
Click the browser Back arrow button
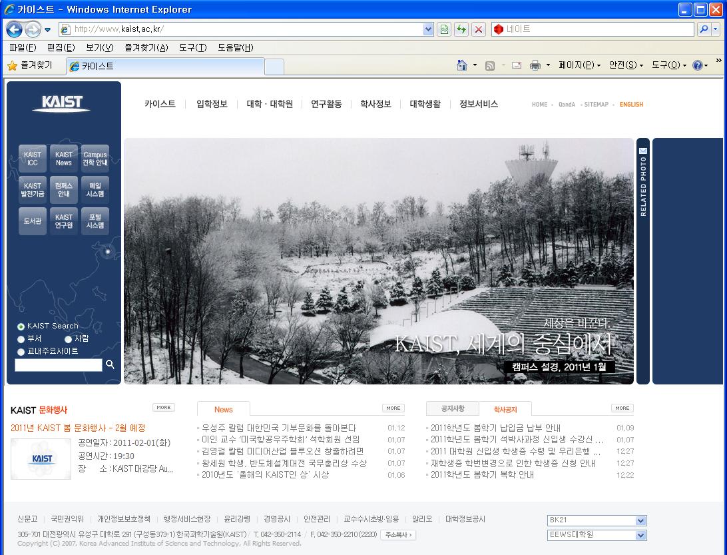point(14,30)
